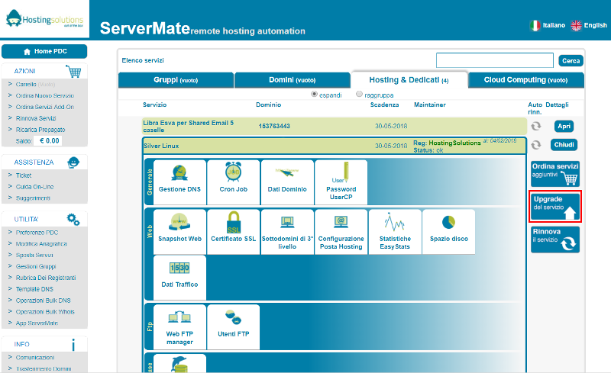Switch to the Gruppi tab
This screenshot has height=373, width=611.
(176, 80)
